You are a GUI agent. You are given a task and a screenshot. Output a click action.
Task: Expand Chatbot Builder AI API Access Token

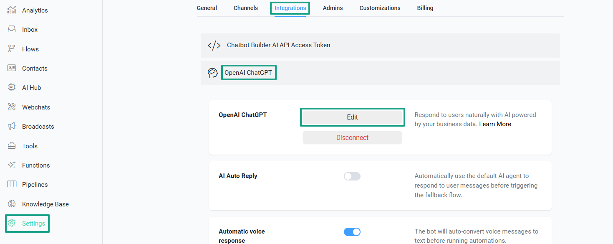tap(380, 45)
